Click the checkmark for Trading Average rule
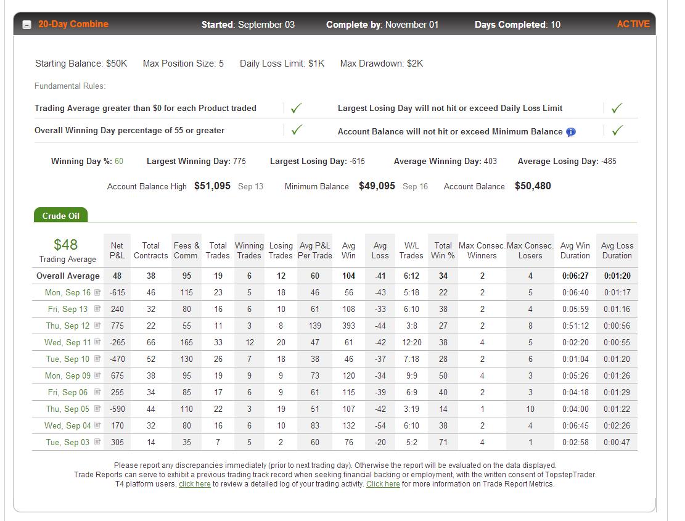The image size is (685, 521). coord(296,108)
